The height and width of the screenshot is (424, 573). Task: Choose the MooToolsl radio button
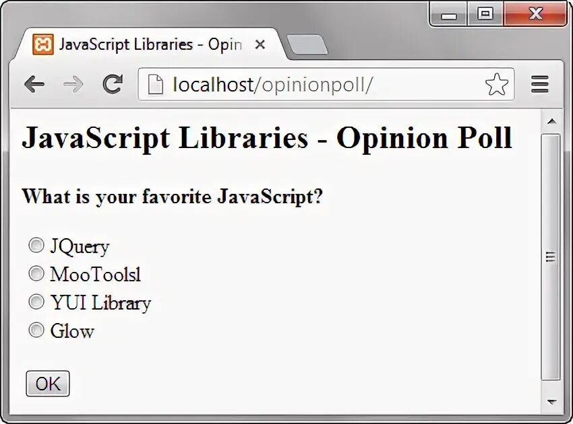36,273
